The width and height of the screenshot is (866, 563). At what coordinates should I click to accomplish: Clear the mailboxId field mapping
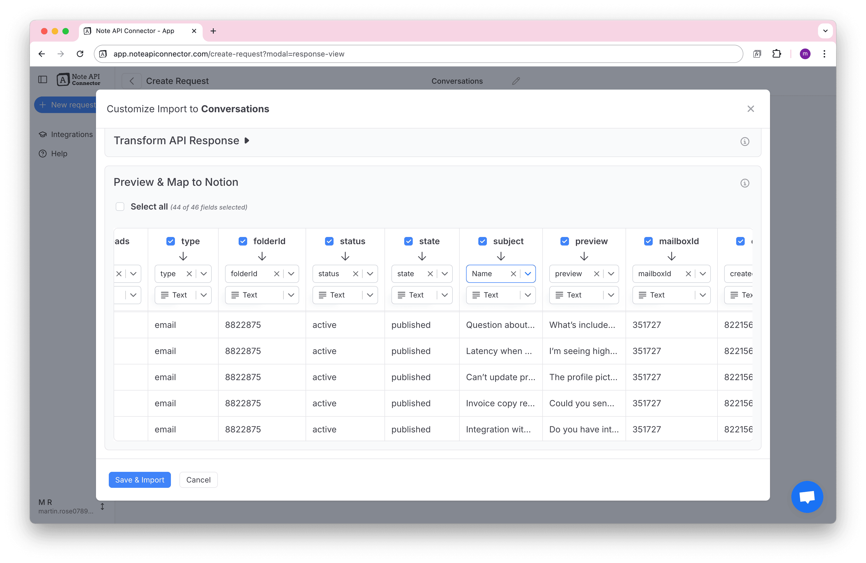(x=688, y=274)
